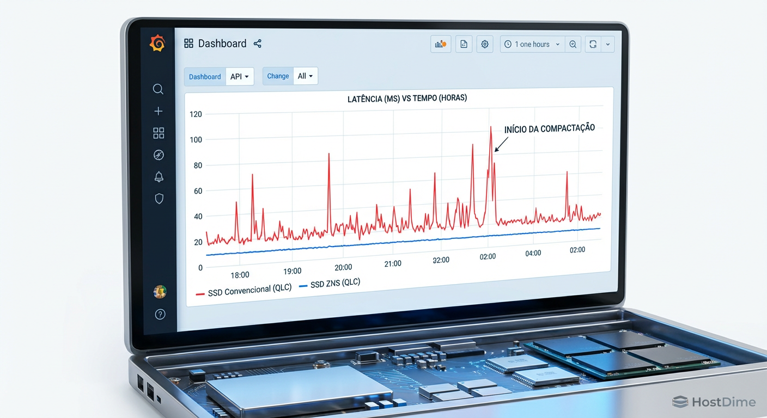Open alerting bell icon
Image resolution: width=767 pixels, height=418 pixels.
click(x=159, y=177)
